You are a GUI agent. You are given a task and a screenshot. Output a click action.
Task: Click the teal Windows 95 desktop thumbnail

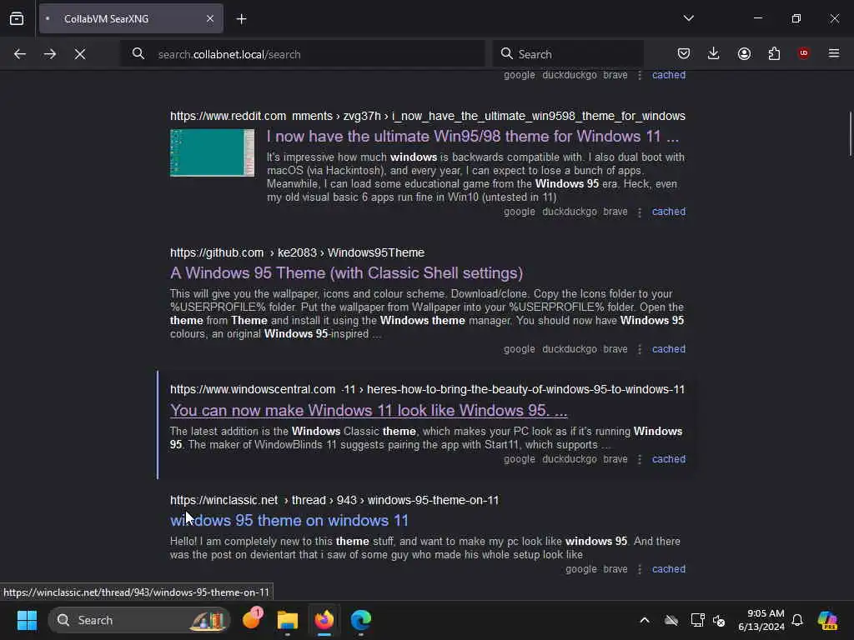(212, 153)
